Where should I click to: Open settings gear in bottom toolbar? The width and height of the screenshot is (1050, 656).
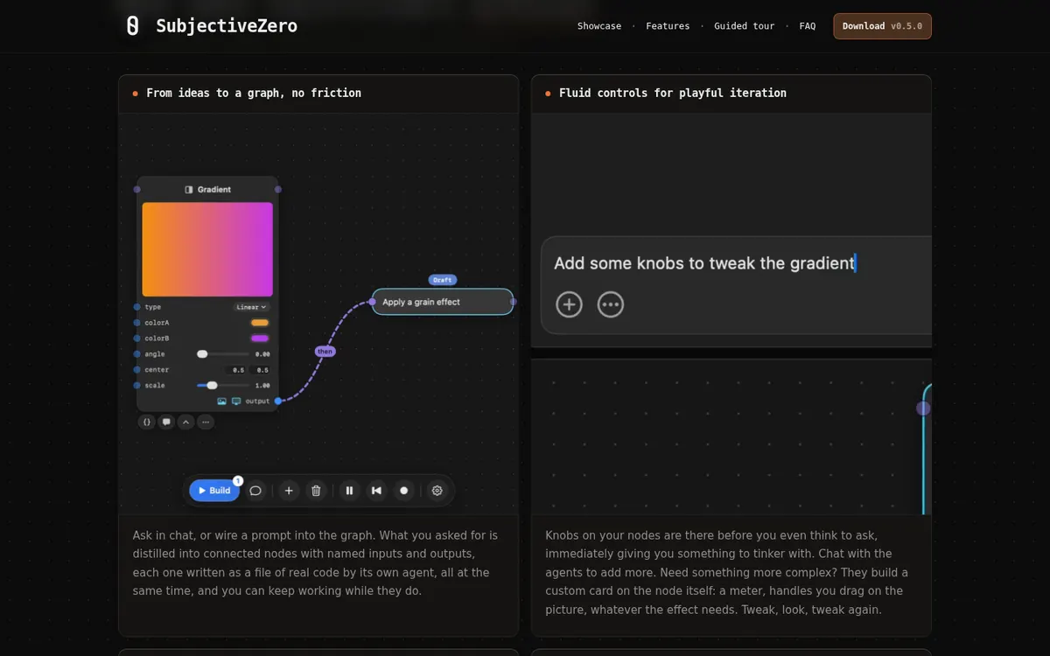coord(437,491)
